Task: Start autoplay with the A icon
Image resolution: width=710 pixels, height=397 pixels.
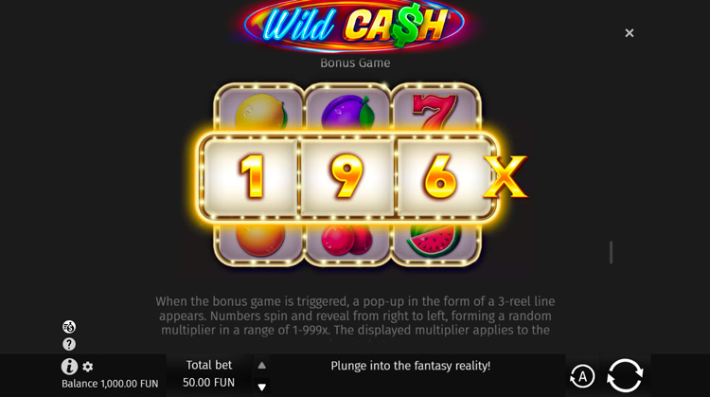Action: click(582, 376)
